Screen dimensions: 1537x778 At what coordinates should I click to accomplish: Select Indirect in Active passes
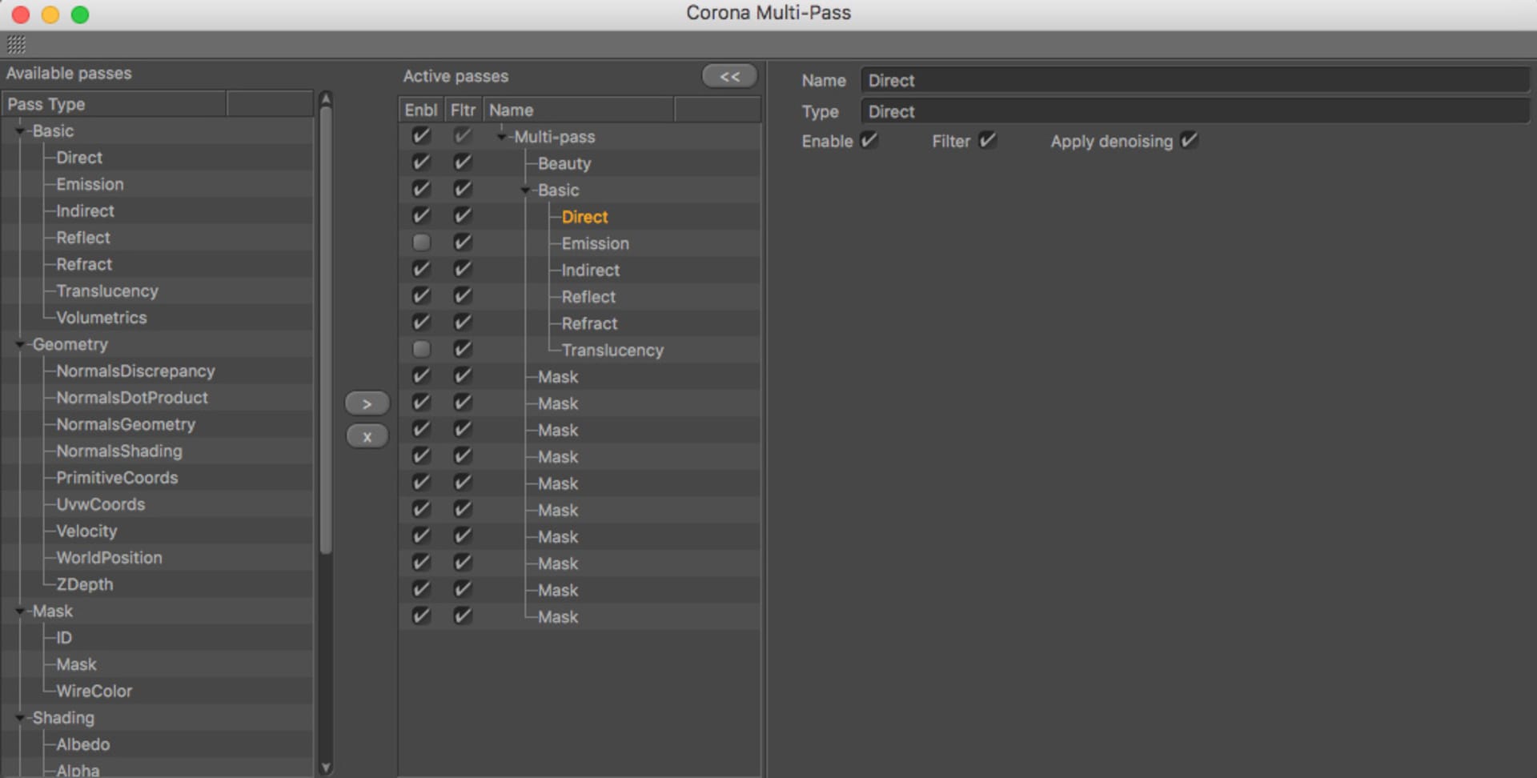click(591, 271)
